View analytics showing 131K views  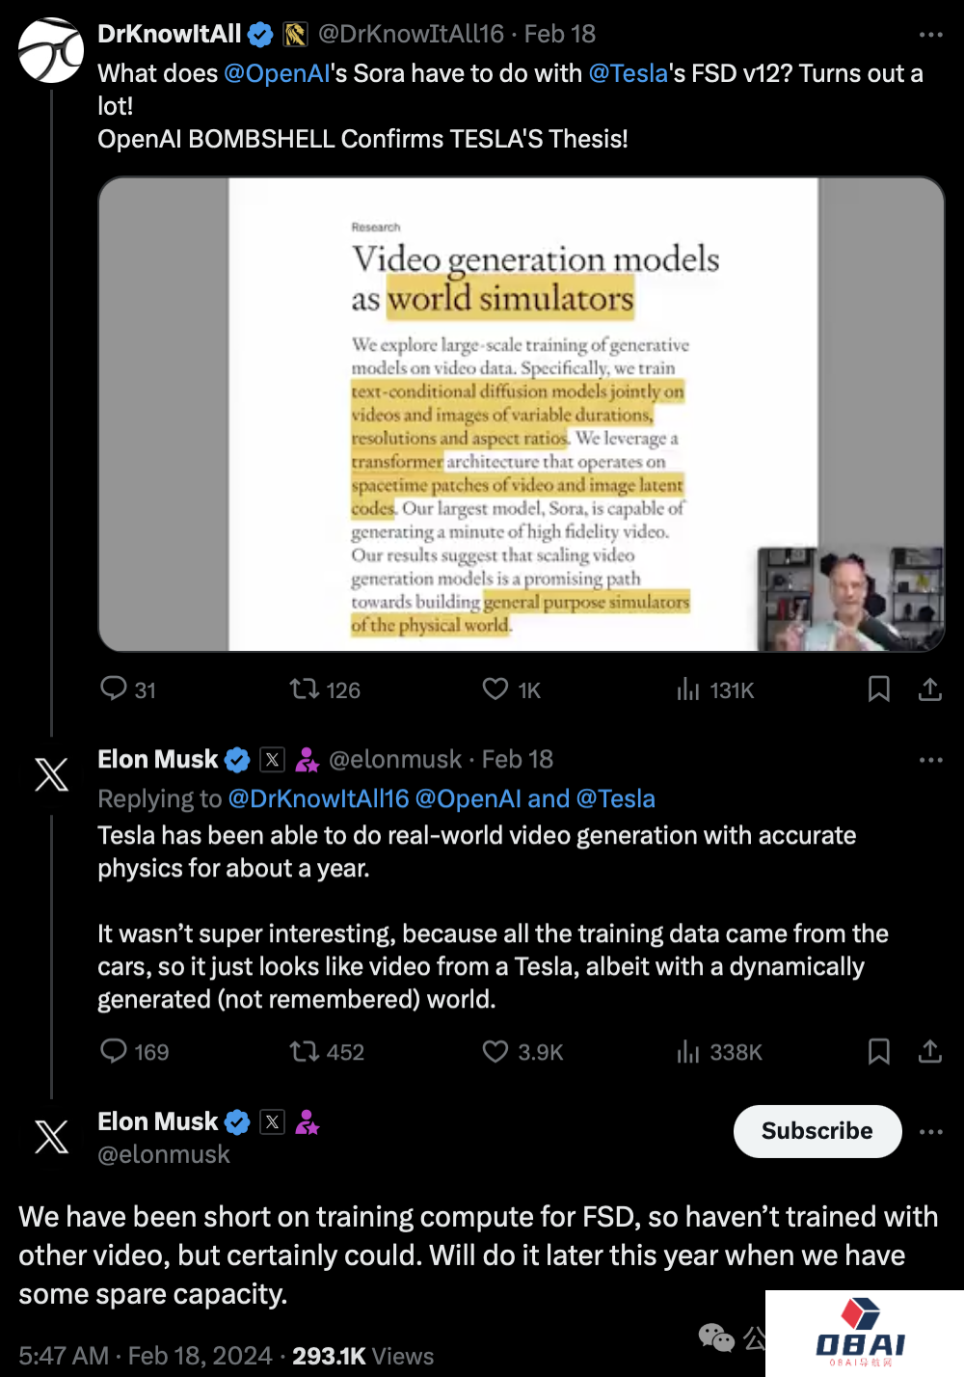pos(687,688)
